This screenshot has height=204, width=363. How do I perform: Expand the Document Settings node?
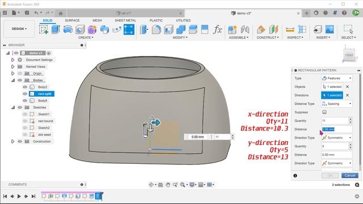[x=12, y=60]
